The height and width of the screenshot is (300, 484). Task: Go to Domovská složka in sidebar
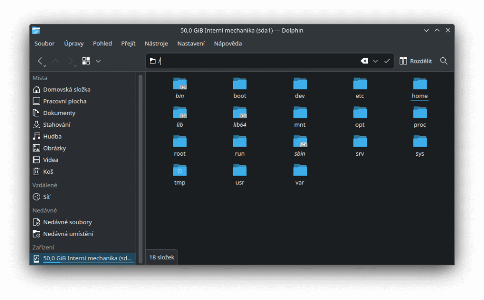(x=66, y=89)
